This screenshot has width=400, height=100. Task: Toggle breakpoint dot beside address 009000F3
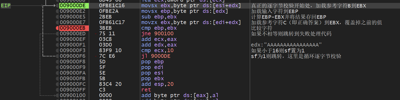[57, 50]
